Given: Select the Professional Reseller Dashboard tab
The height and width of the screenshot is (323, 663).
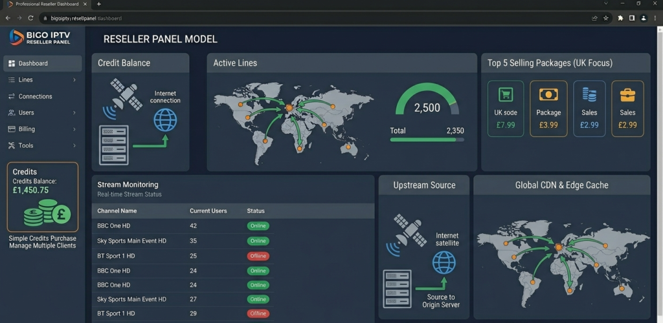Looking at the screenshot, I should click(x=47, y=4).
